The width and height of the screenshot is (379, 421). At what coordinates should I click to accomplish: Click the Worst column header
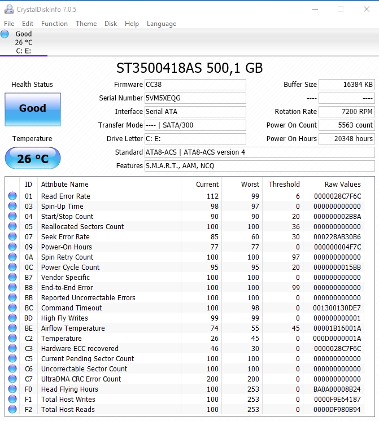tap(250, 185)
